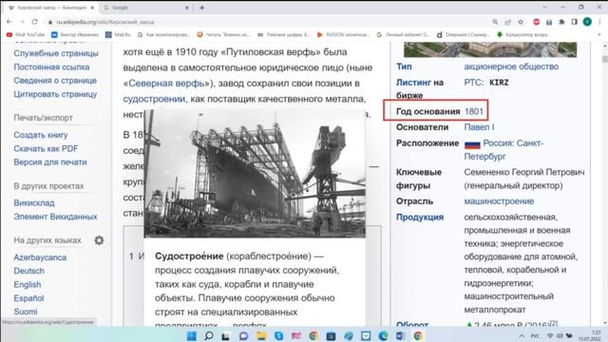Close the Google tab

click(186, 8)
